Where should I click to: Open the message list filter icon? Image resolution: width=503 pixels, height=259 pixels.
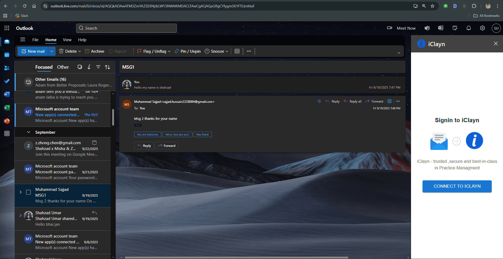click(x=98, y=67)
